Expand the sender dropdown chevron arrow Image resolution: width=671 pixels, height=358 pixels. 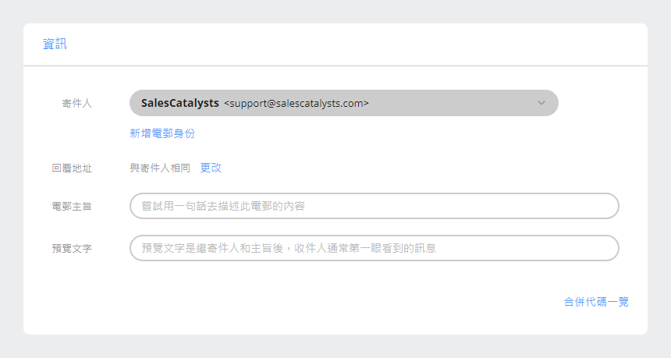[x=541, y=103]
